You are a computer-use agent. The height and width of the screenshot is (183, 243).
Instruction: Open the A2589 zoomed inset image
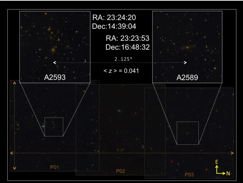pyautogui.click(x=187, y=47)
